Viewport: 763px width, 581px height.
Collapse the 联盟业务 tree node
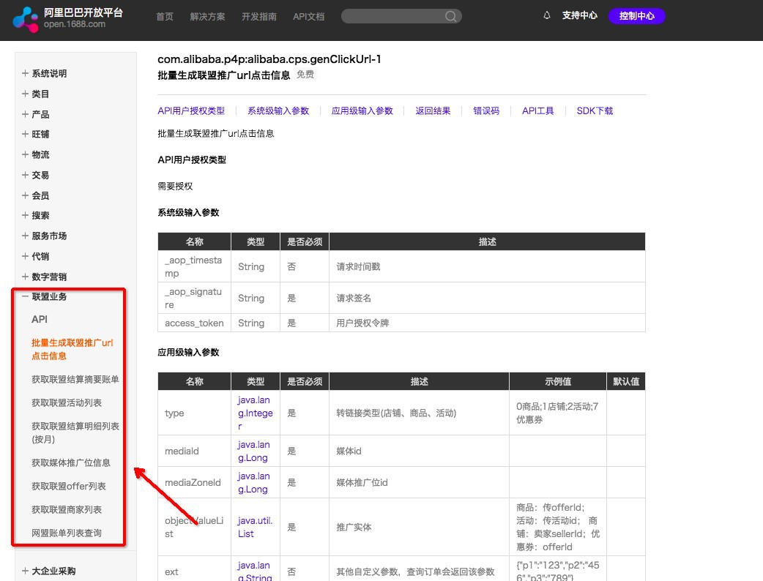[x=25, y=296]
